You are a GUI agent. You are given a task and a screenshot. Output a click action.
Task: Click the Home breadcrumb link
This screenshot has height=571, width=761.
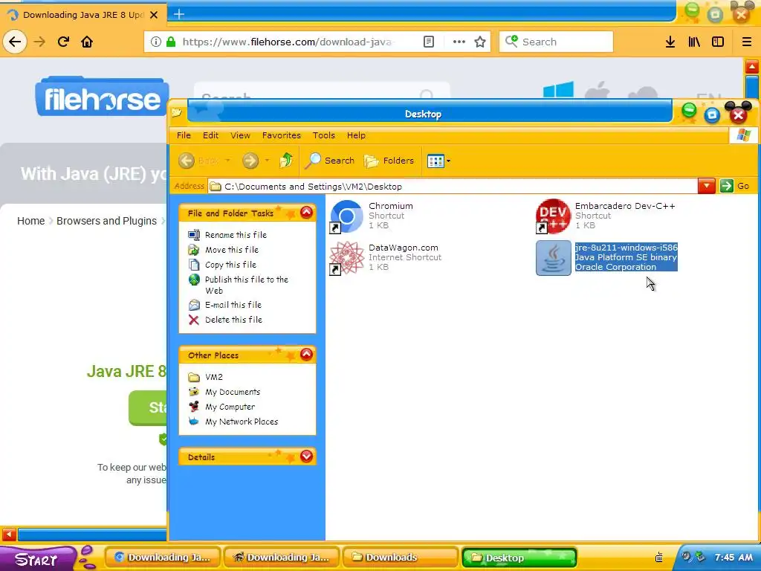coord(31,221)
